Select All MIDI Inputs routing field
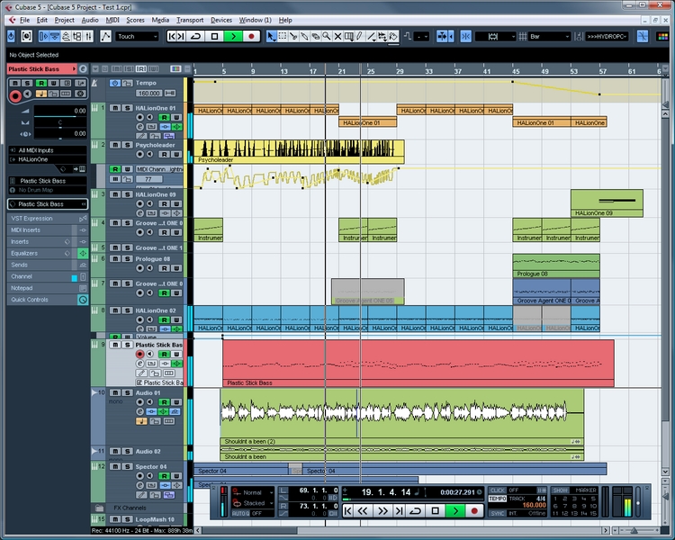 click(x=48, y=150)
